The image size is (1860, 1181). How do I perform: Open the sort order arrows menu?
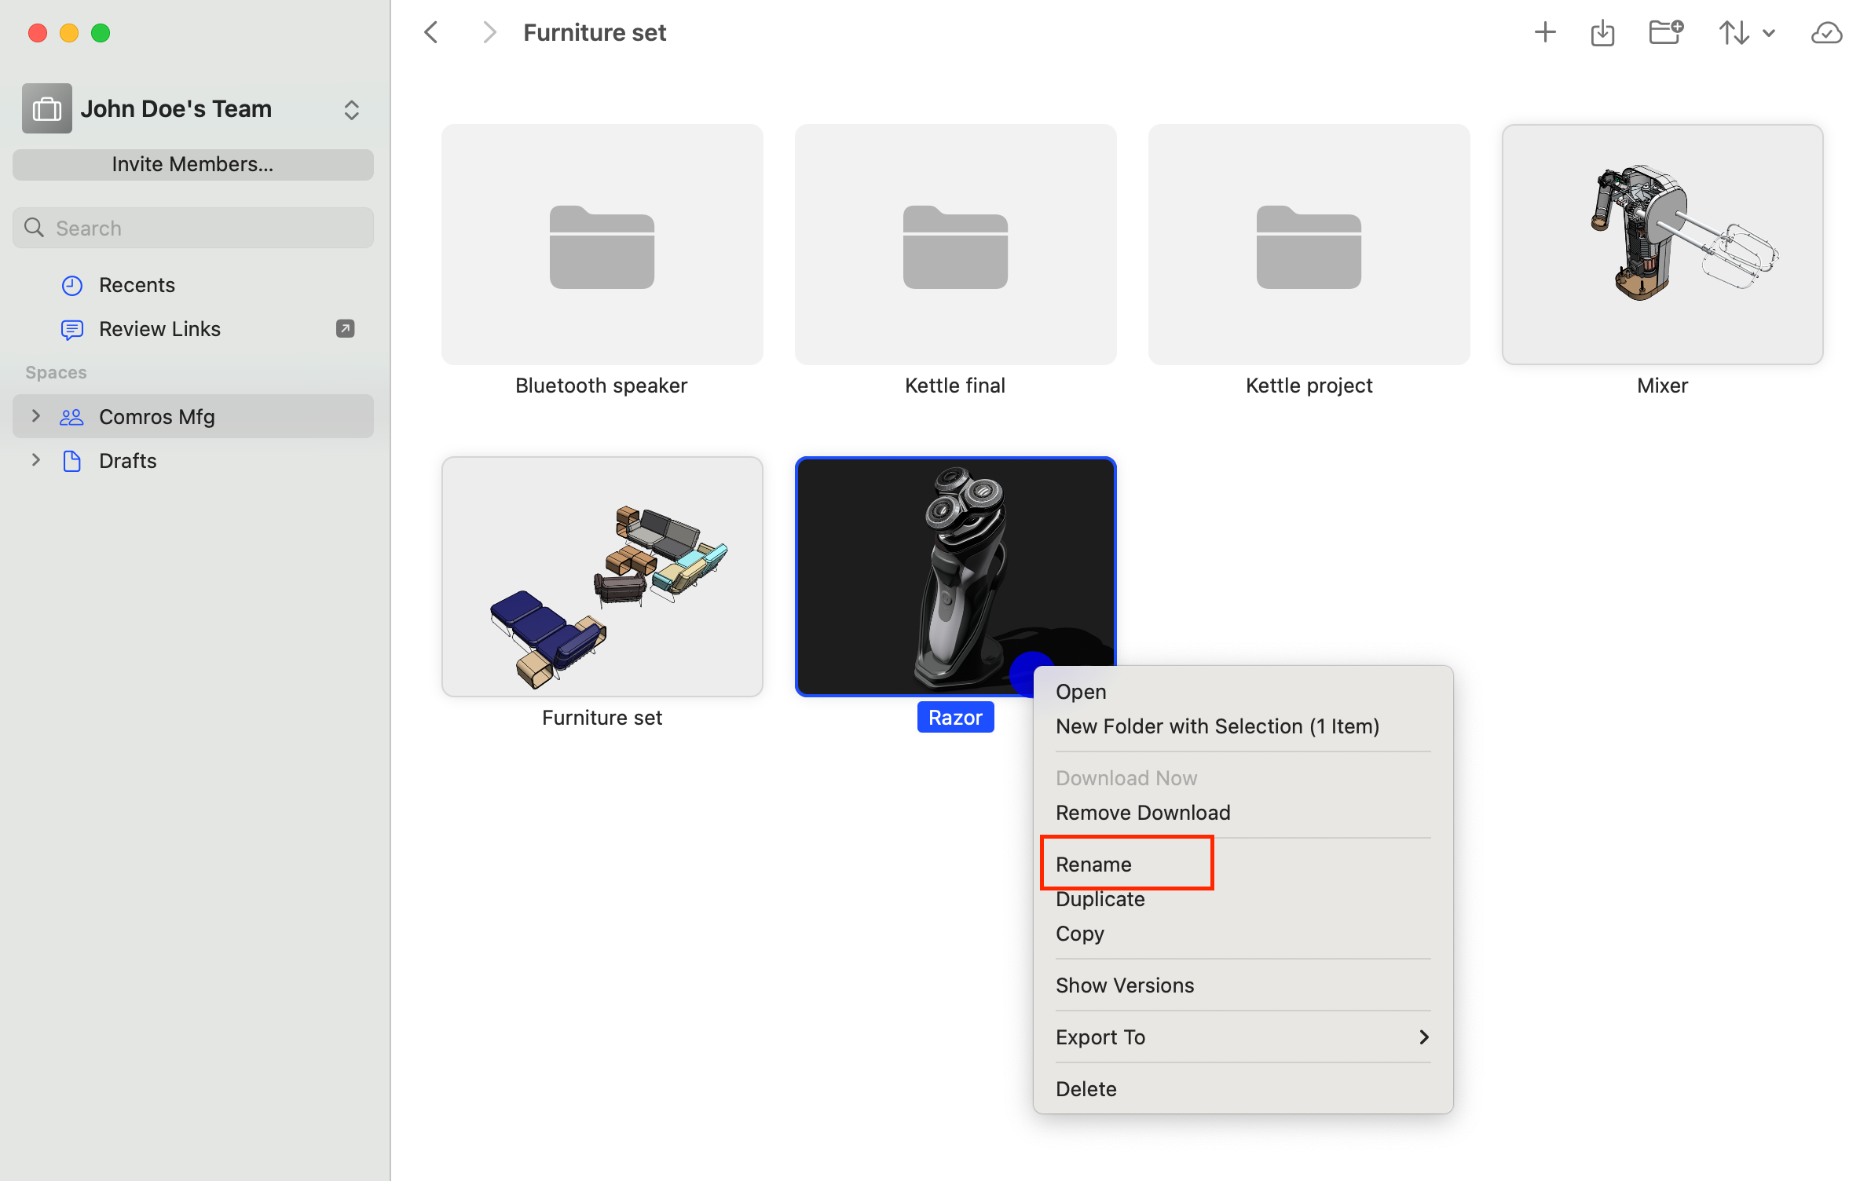click(x=1745, y=32)
